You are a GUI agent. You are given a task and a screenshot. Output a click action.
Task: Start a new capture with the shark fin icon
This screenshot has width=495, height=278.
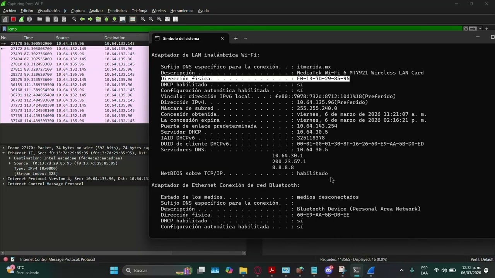pos(5,19)
